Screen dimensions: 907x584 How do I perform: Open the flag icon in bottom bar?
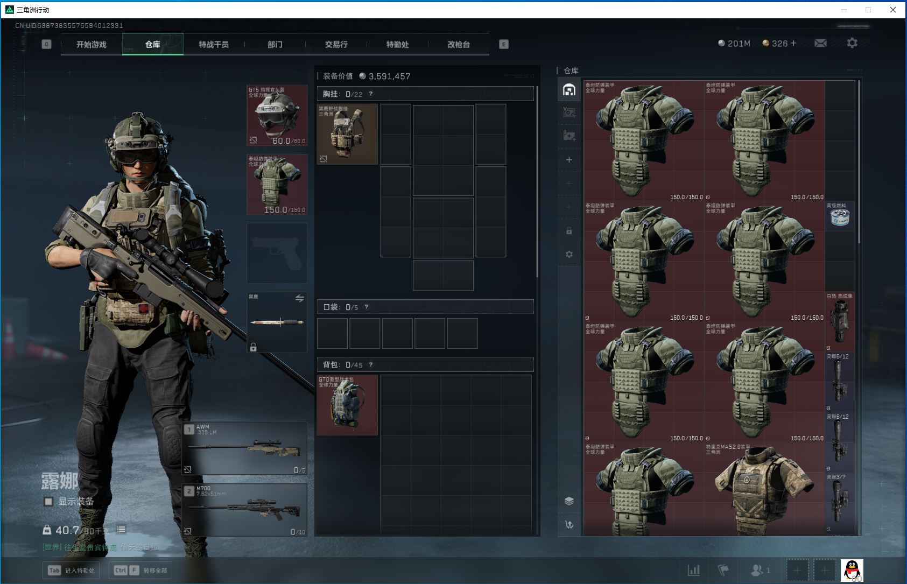tap(723, 569)
